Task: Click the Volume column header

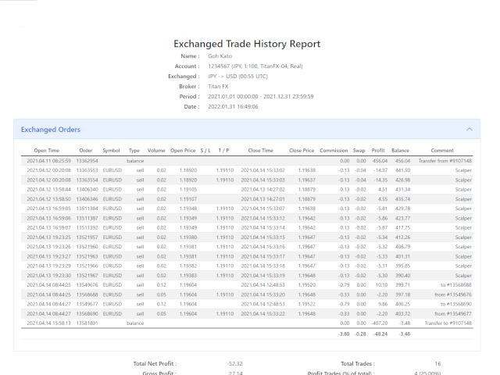Action: point(156,151)
